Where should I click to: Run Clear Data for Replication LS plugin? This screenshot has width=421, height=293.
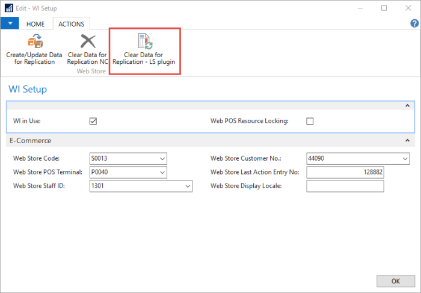[x=144, y=42]
